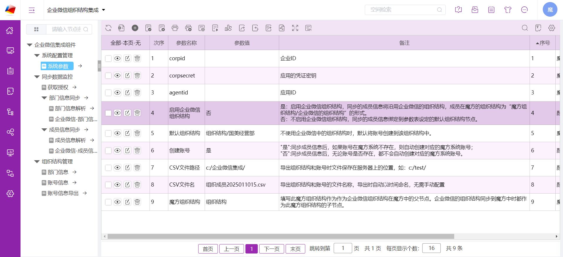Tick the checkbox for the corpid row
The height and width of the screenshot is (257, 563).
[108, 58]
